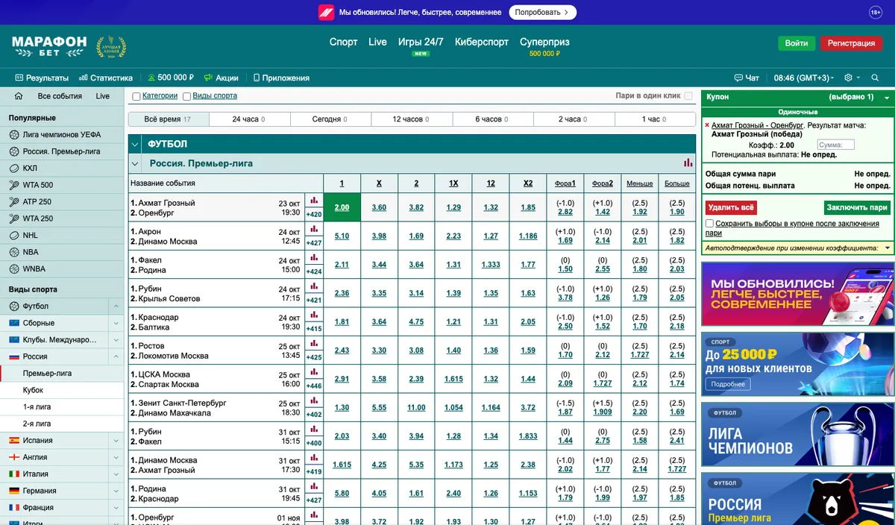Viewport: 895px width, 525px height.
Task: Open the Купон panel dropdown arrow
Action: 887,98
